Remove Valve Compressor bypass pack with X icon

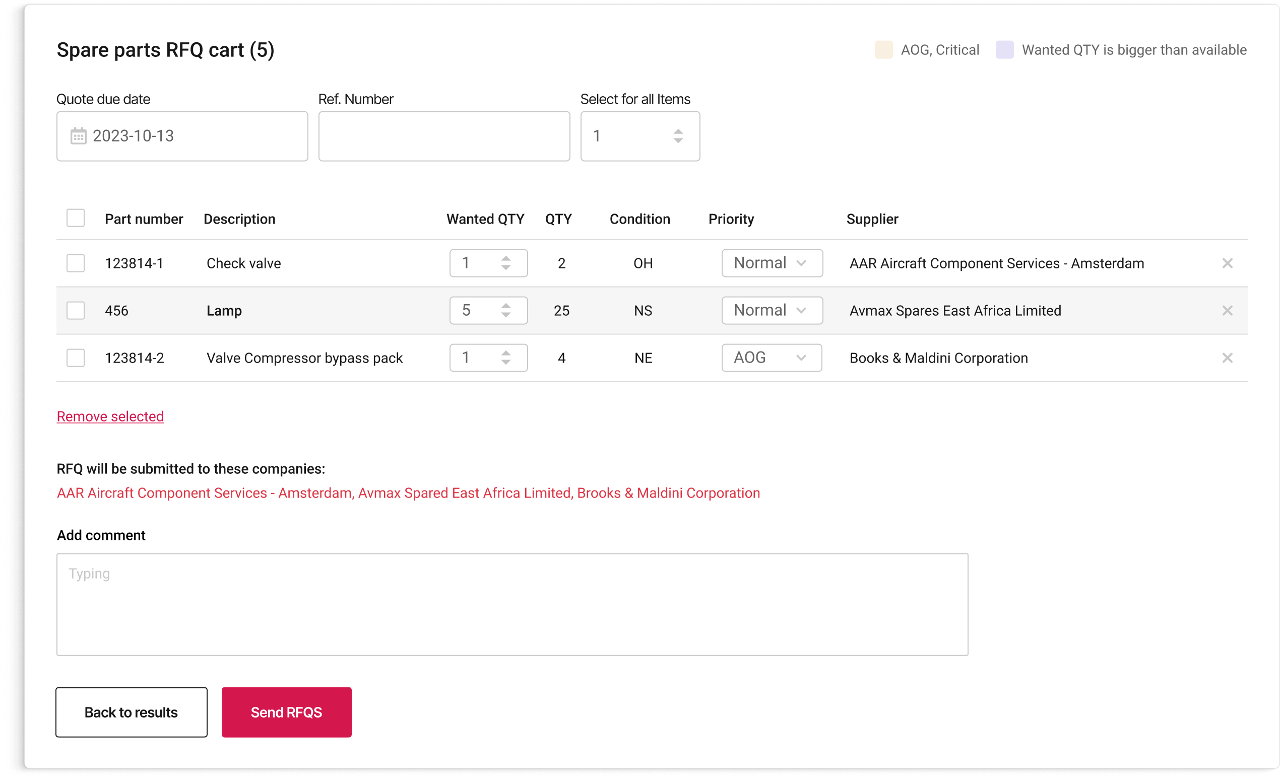click(1227, 358)
